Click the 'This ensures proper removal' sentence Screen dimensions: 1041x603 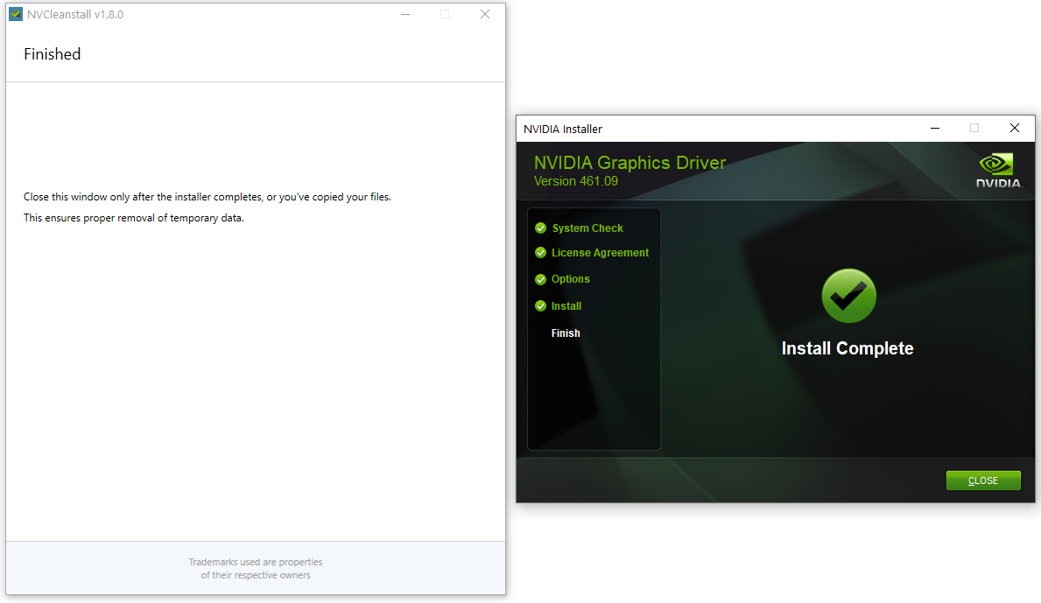(133, 218)
